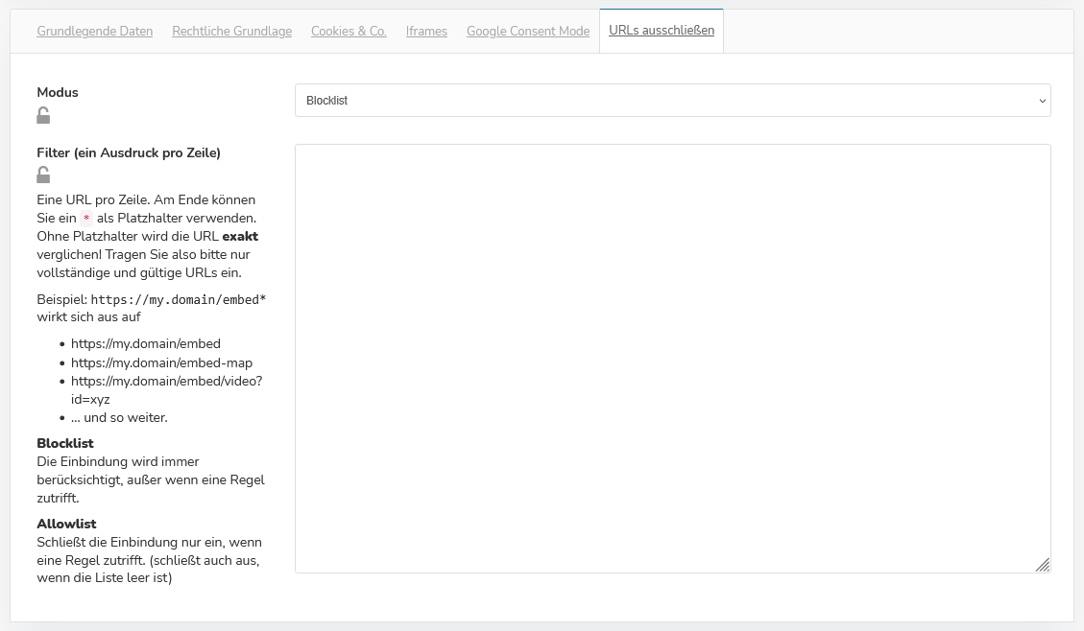Click the example code https://my.domain/embed*
The image size is (1084, 631).
pyautogui.click(x=178, y=299)
